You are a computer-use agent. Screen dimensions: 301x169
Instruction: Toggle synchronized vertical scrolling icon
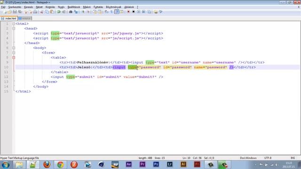click(x=95, y=12)
